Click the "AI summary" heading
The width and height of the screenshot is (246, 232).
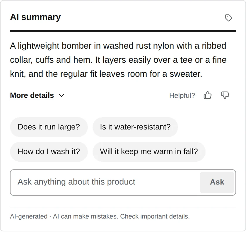tap(35, 17)
